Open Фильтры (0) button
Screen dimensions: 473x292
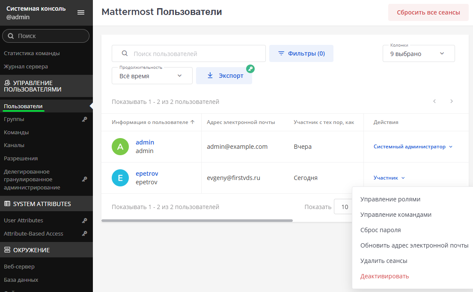(x=301, y=53)
